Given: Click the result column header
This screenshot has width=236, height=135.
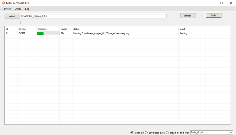Looking at the screenshot, I should click(x=182, y=29).
